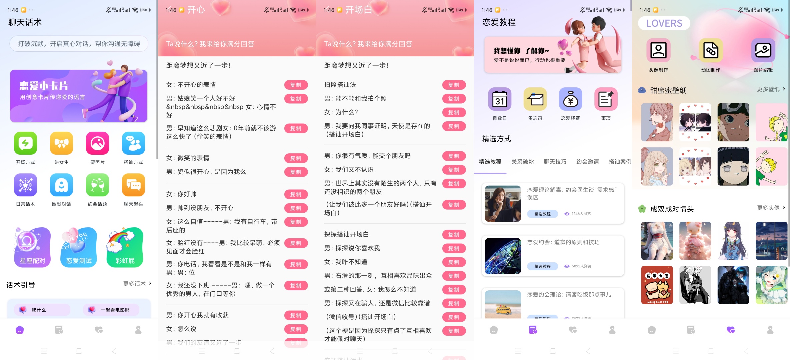Copy the 你好帅 chat line
The width and height of the screenshot is (790, 360).
tap(296, 194)
